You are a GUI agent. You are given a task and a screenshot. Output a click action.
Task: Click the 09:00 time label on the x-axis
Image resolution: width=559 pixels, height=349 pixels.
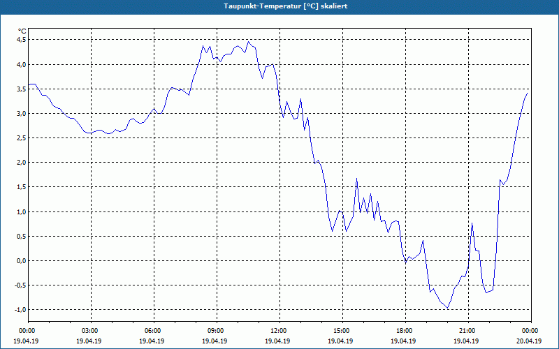tap(217, 331)
